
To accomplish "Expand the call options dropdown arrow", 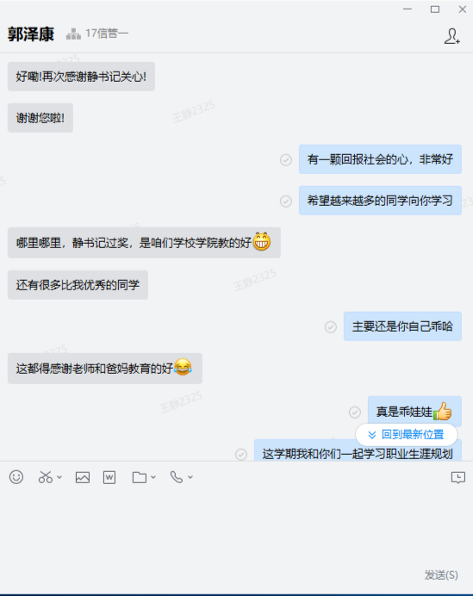I will point(190,477).
